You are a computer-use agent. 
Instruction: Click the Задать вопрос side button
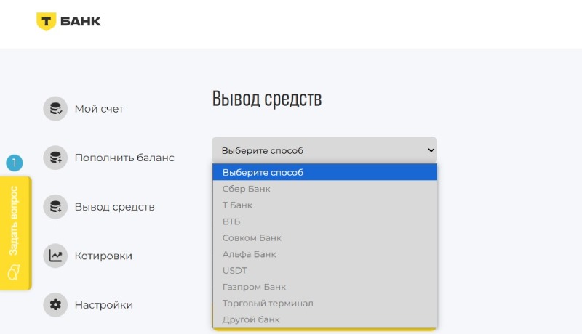15,233
